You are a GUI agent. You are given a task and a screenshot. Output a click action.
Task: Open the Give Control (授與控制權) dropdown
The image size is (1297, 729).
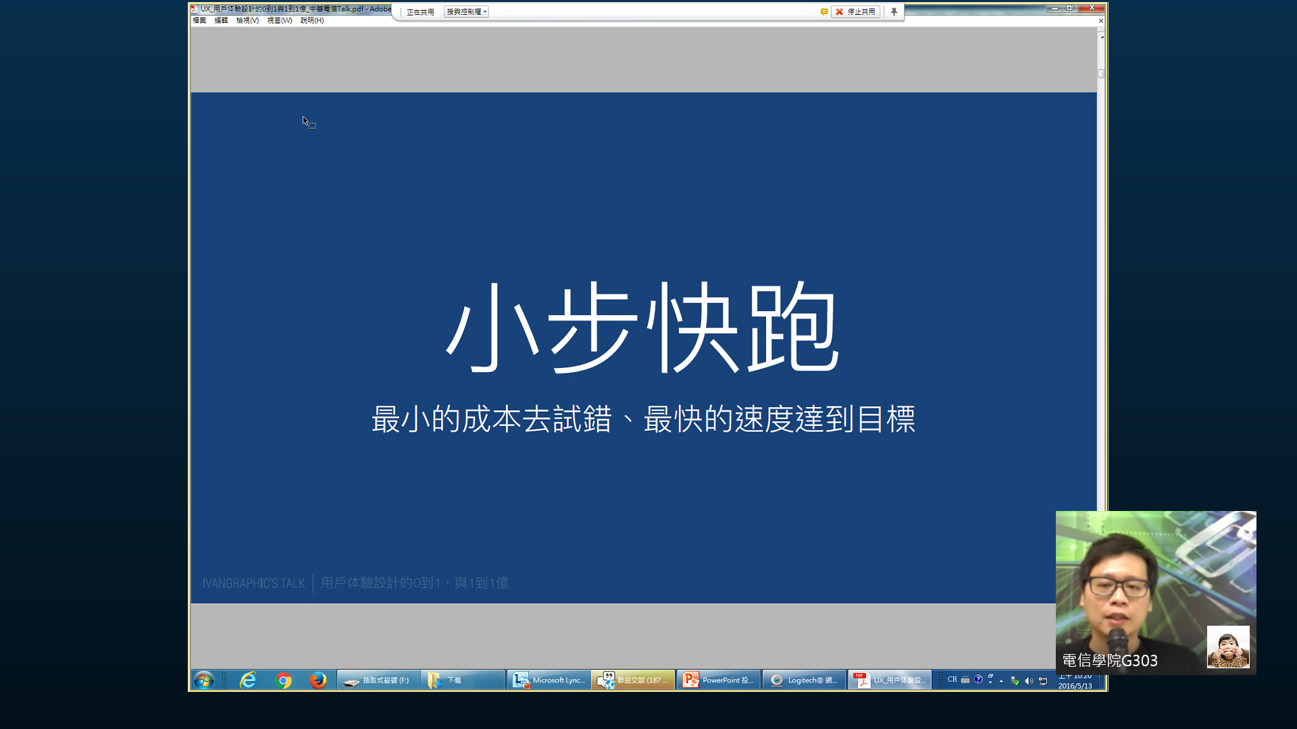466,11
